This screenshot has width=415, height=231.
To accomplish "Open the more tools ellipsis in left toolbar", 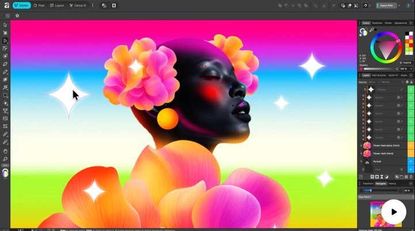I will [5, 166].
